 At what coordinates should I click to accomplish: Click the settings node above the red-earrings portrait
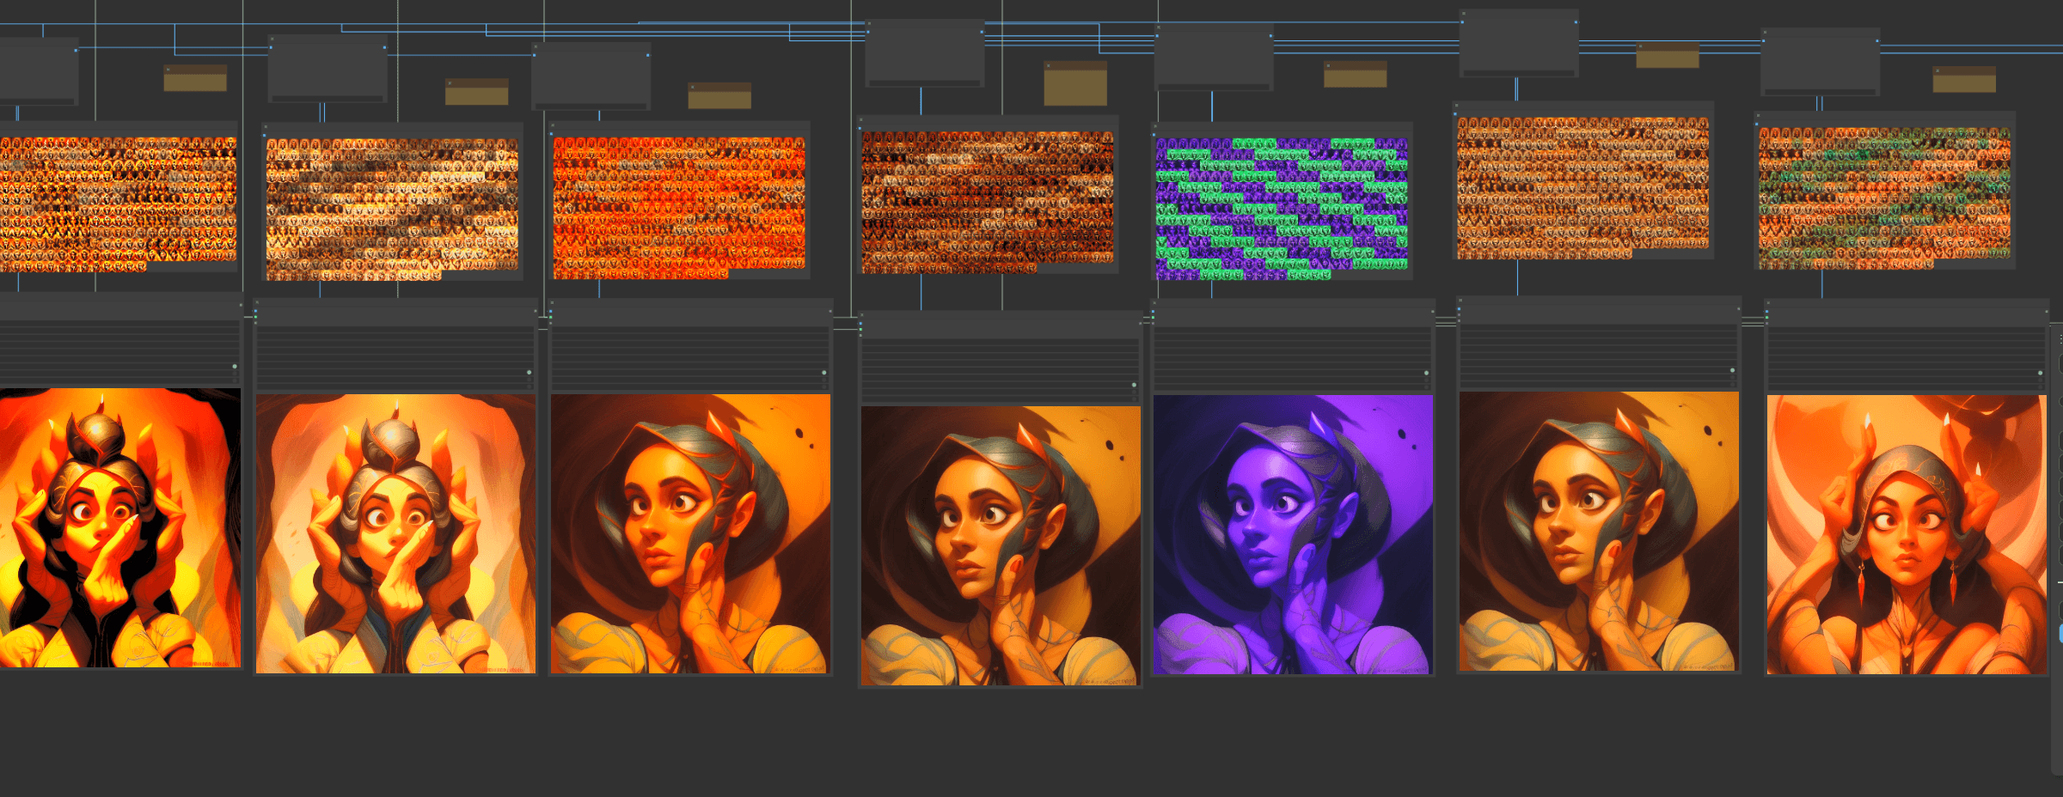1907,346
